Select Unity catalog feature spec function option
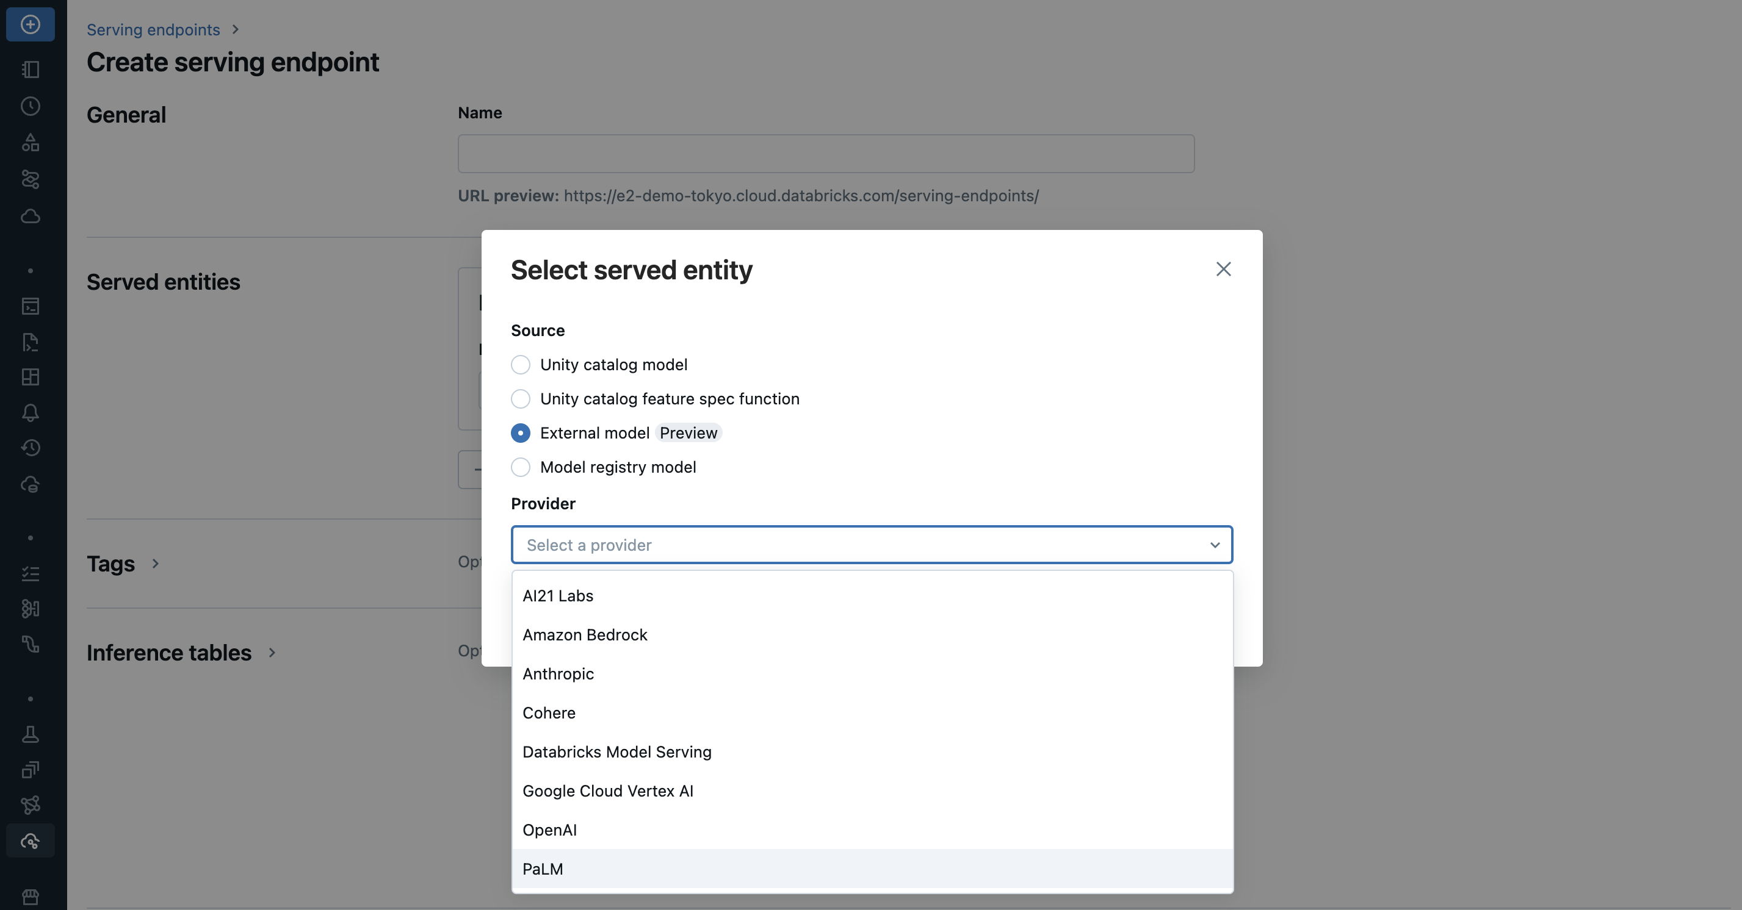The height and width of the screenshot is (910, 1742). pos(520,399)
